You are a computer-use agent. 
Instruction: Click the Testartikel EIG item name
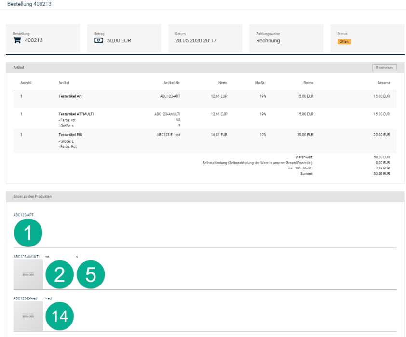70,135
